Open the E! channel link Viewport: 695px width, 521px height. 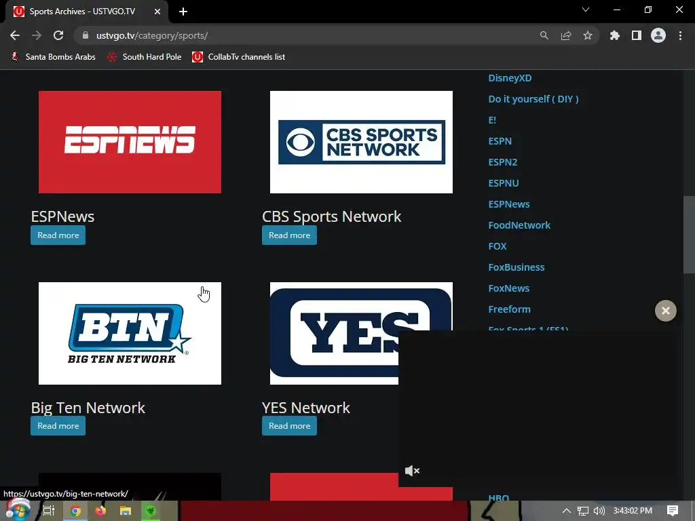coord(492,120)
